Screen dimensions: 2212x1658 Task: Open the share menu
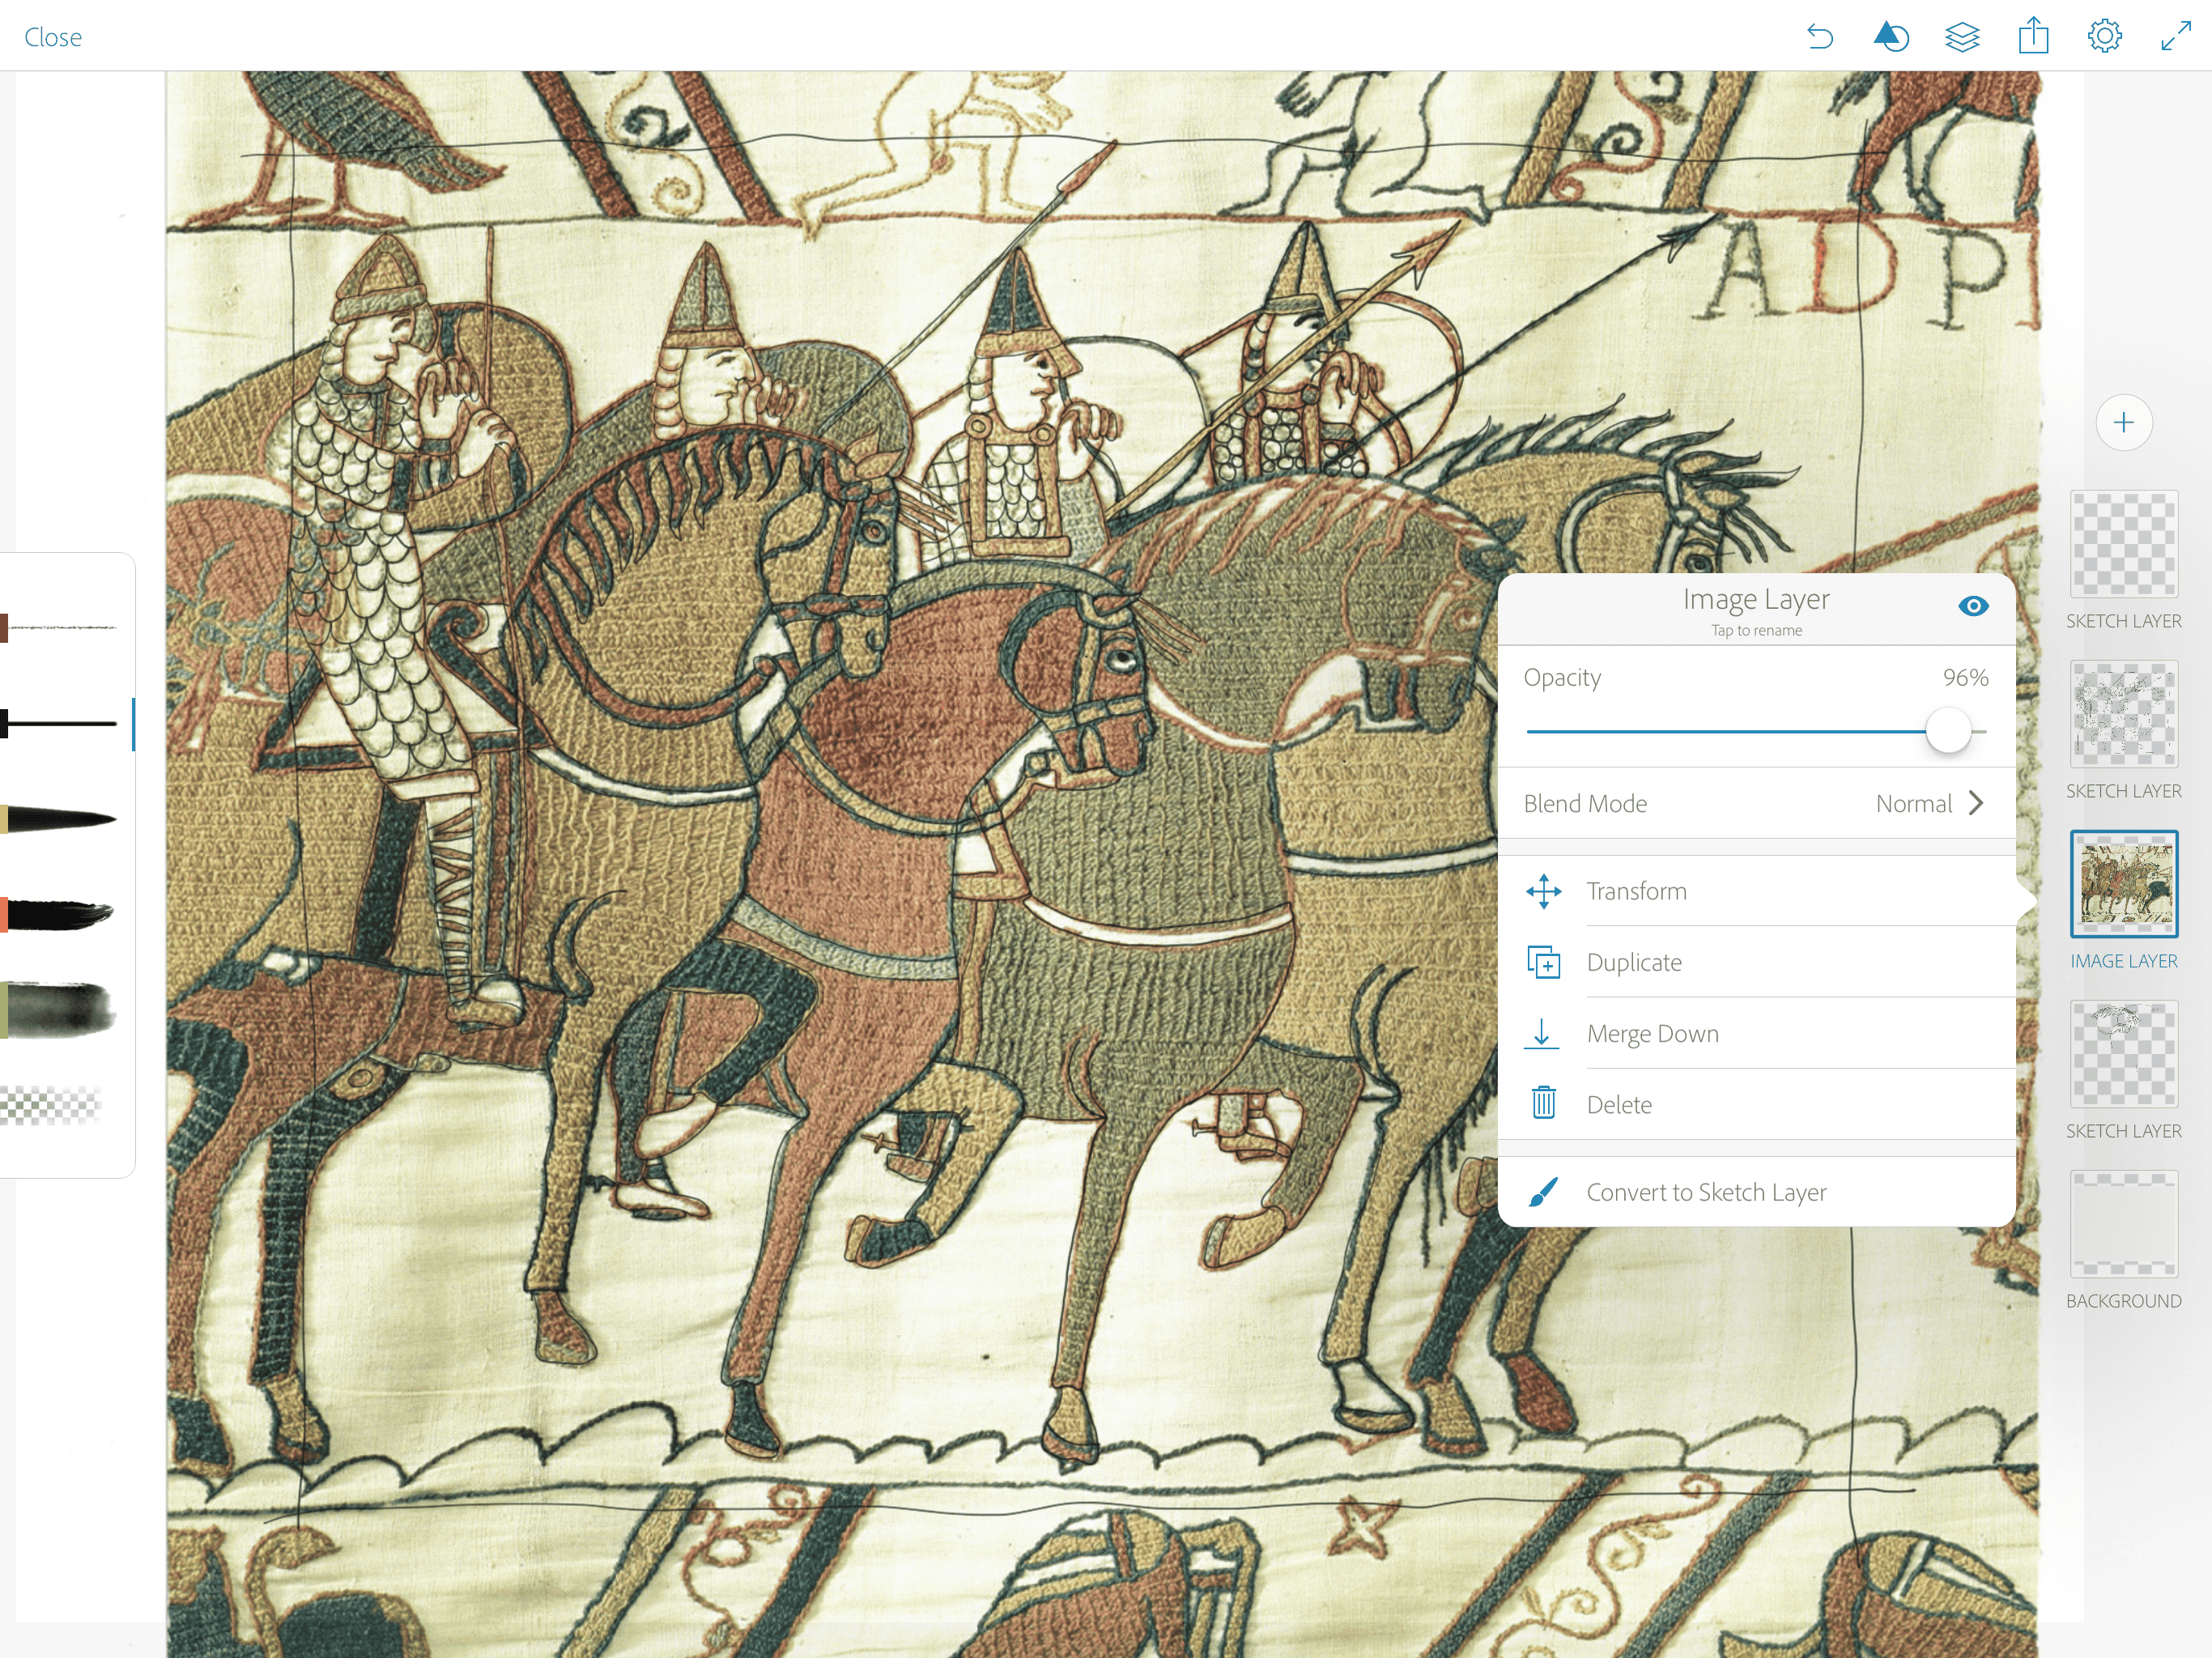(x=2033, y=36)
